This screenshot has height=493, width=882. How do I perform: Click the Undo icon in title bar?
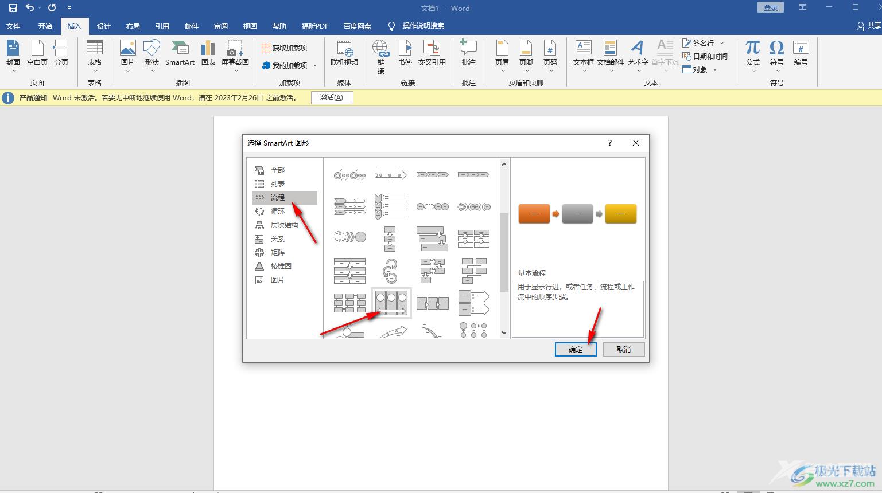click(30, 8)
